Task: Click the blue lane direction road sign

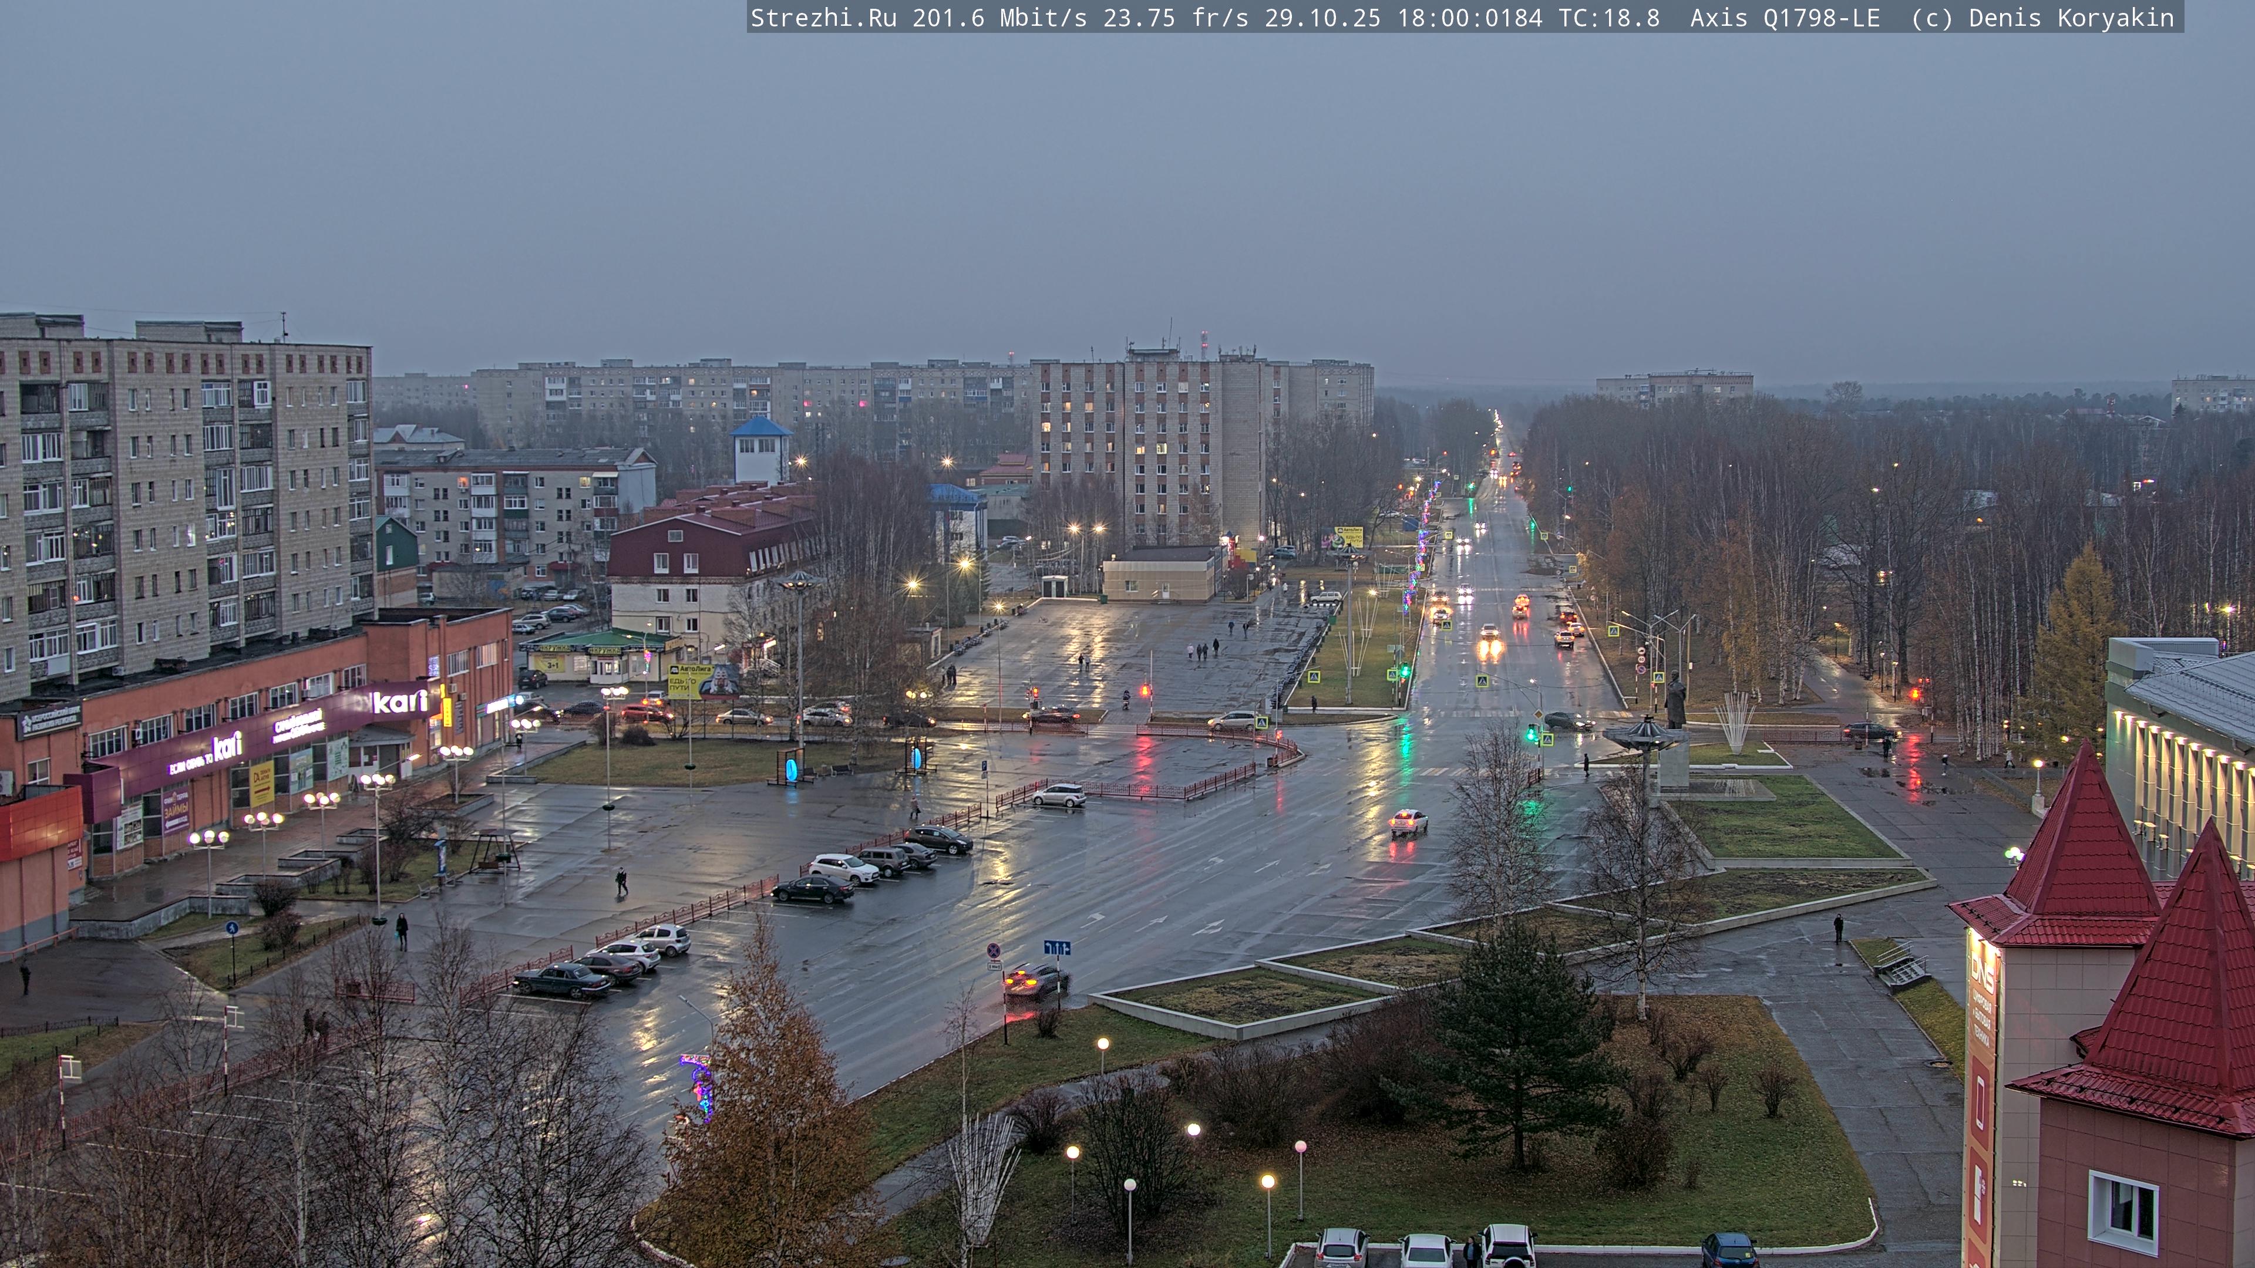Action: tap(1056, 947)
